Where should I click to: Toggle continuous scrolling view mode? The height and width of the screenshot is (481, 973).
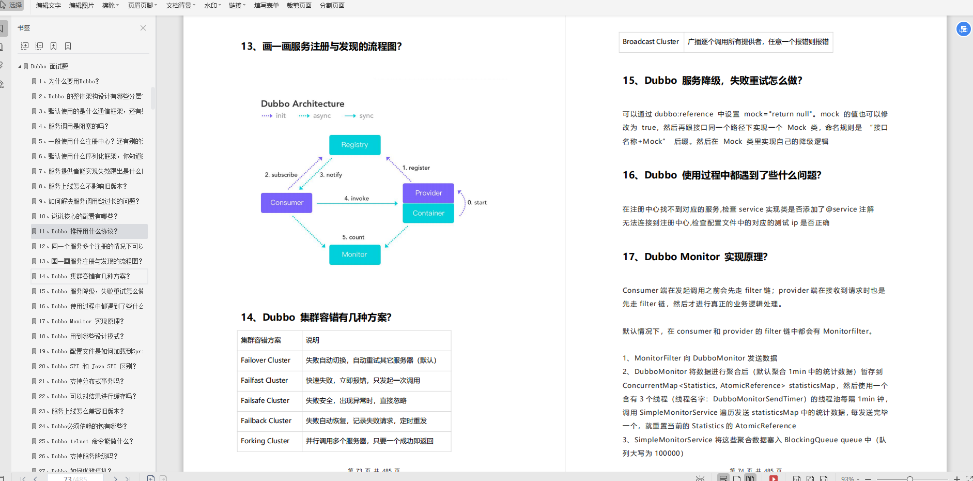click(x=723, y=478)
